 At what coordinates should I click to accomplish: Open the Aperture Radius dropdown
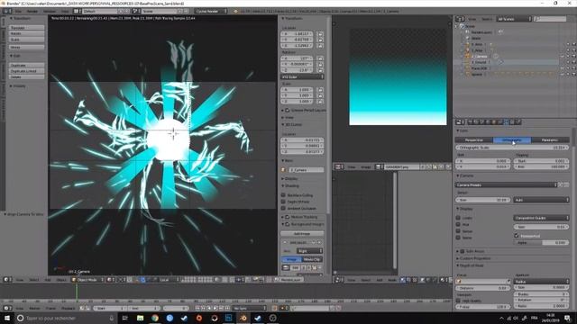(541, 282)
